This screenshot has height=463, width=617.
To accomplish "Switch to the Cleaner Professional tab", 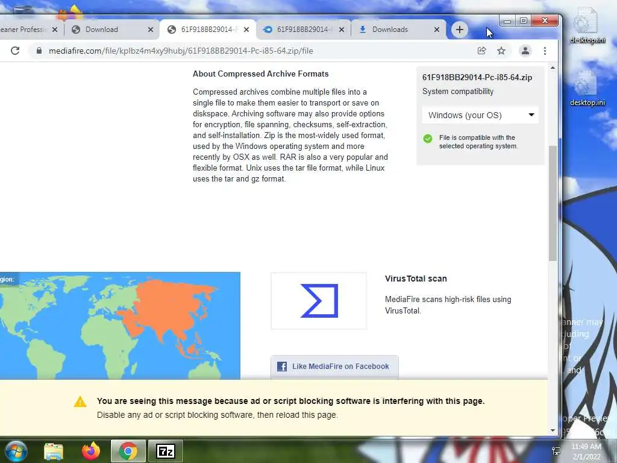I will click(x=23, y=30).
